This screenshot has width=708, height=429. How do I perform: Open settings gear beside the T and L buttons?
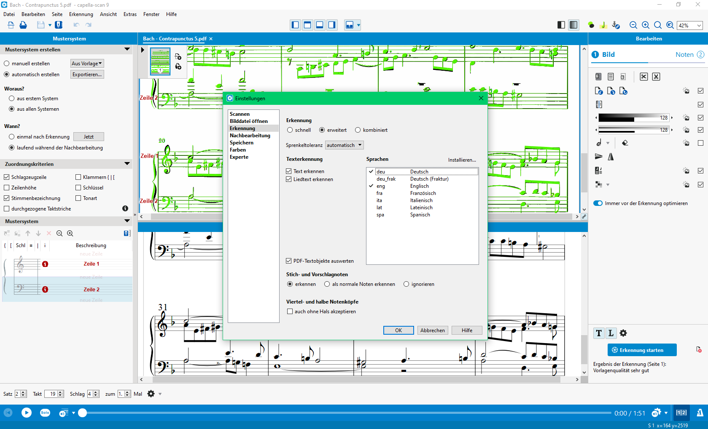pyautogui.click(x=623, y=333)
